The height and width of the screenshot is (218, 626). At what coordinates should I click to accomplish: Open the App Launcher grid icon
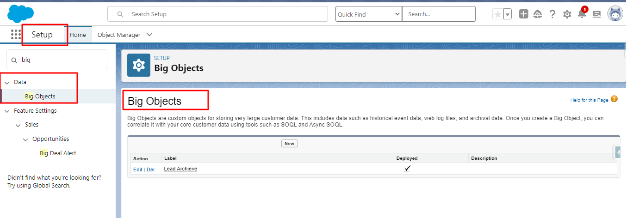[16, 35]
